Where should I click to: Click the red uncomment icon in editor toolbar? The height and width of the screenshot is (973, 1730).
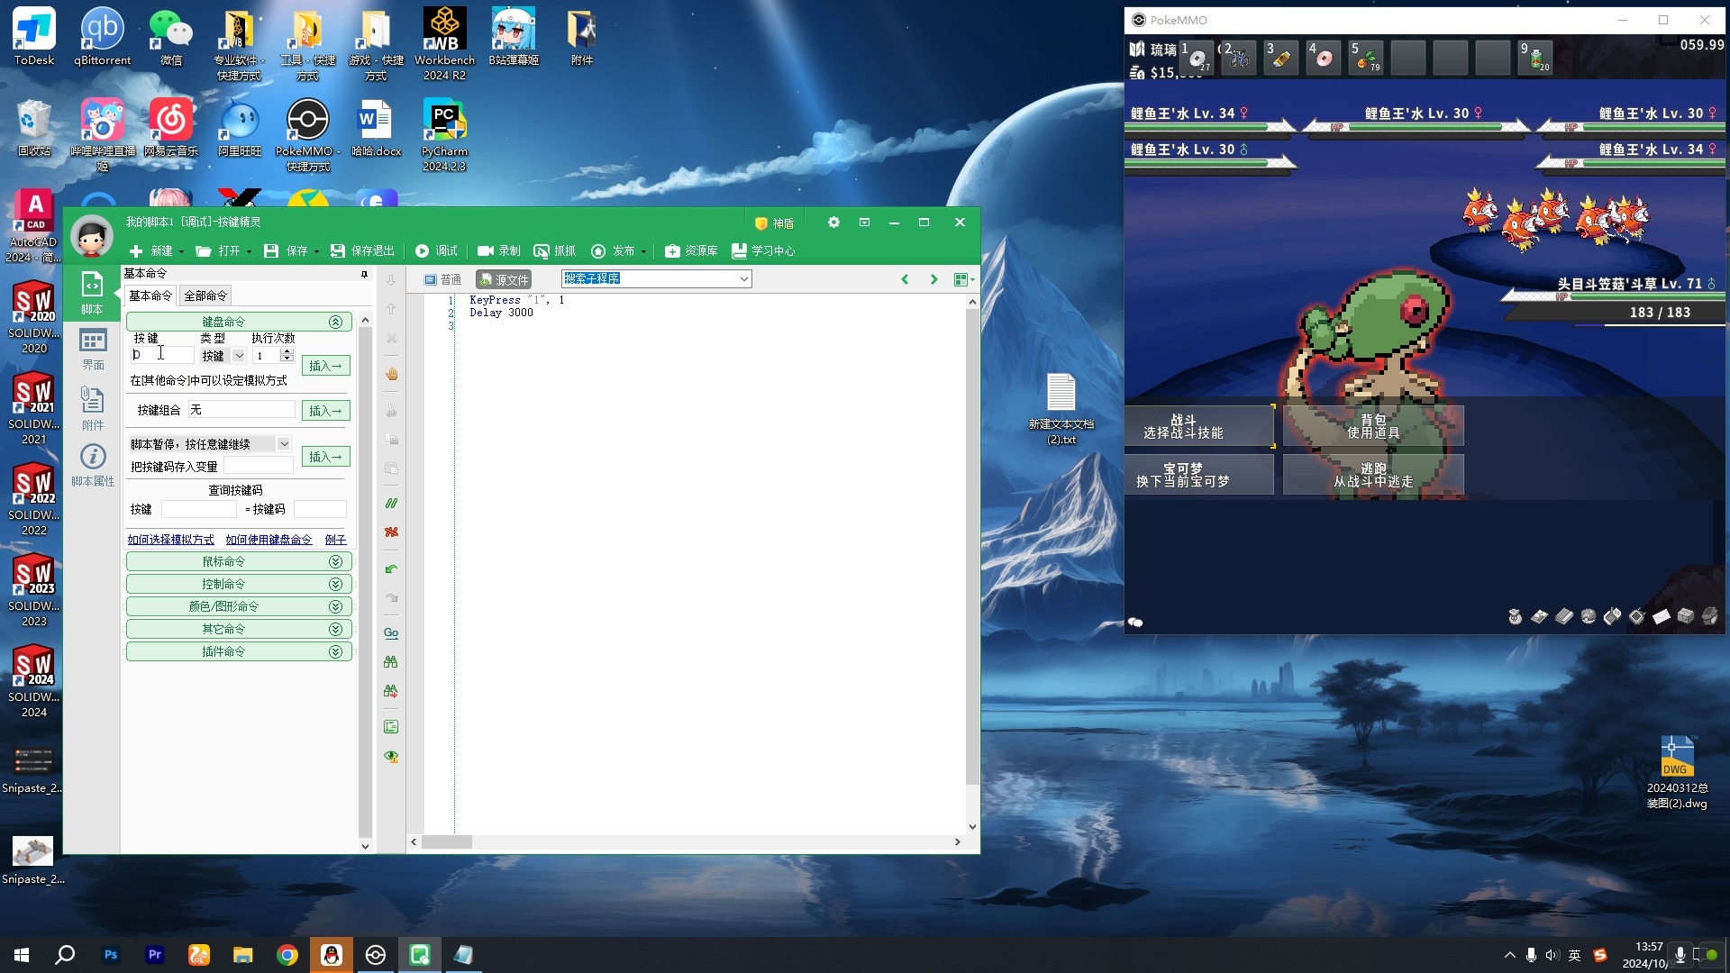coord(391,532)
